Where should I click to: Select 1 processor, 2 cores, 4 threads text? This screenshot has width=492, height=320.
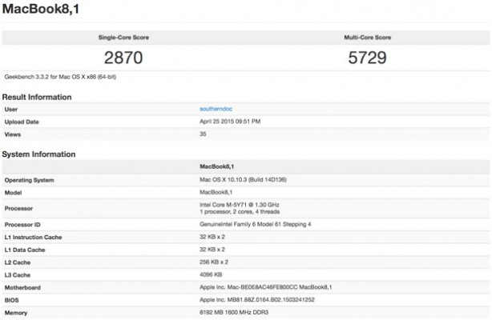(240, 212)
